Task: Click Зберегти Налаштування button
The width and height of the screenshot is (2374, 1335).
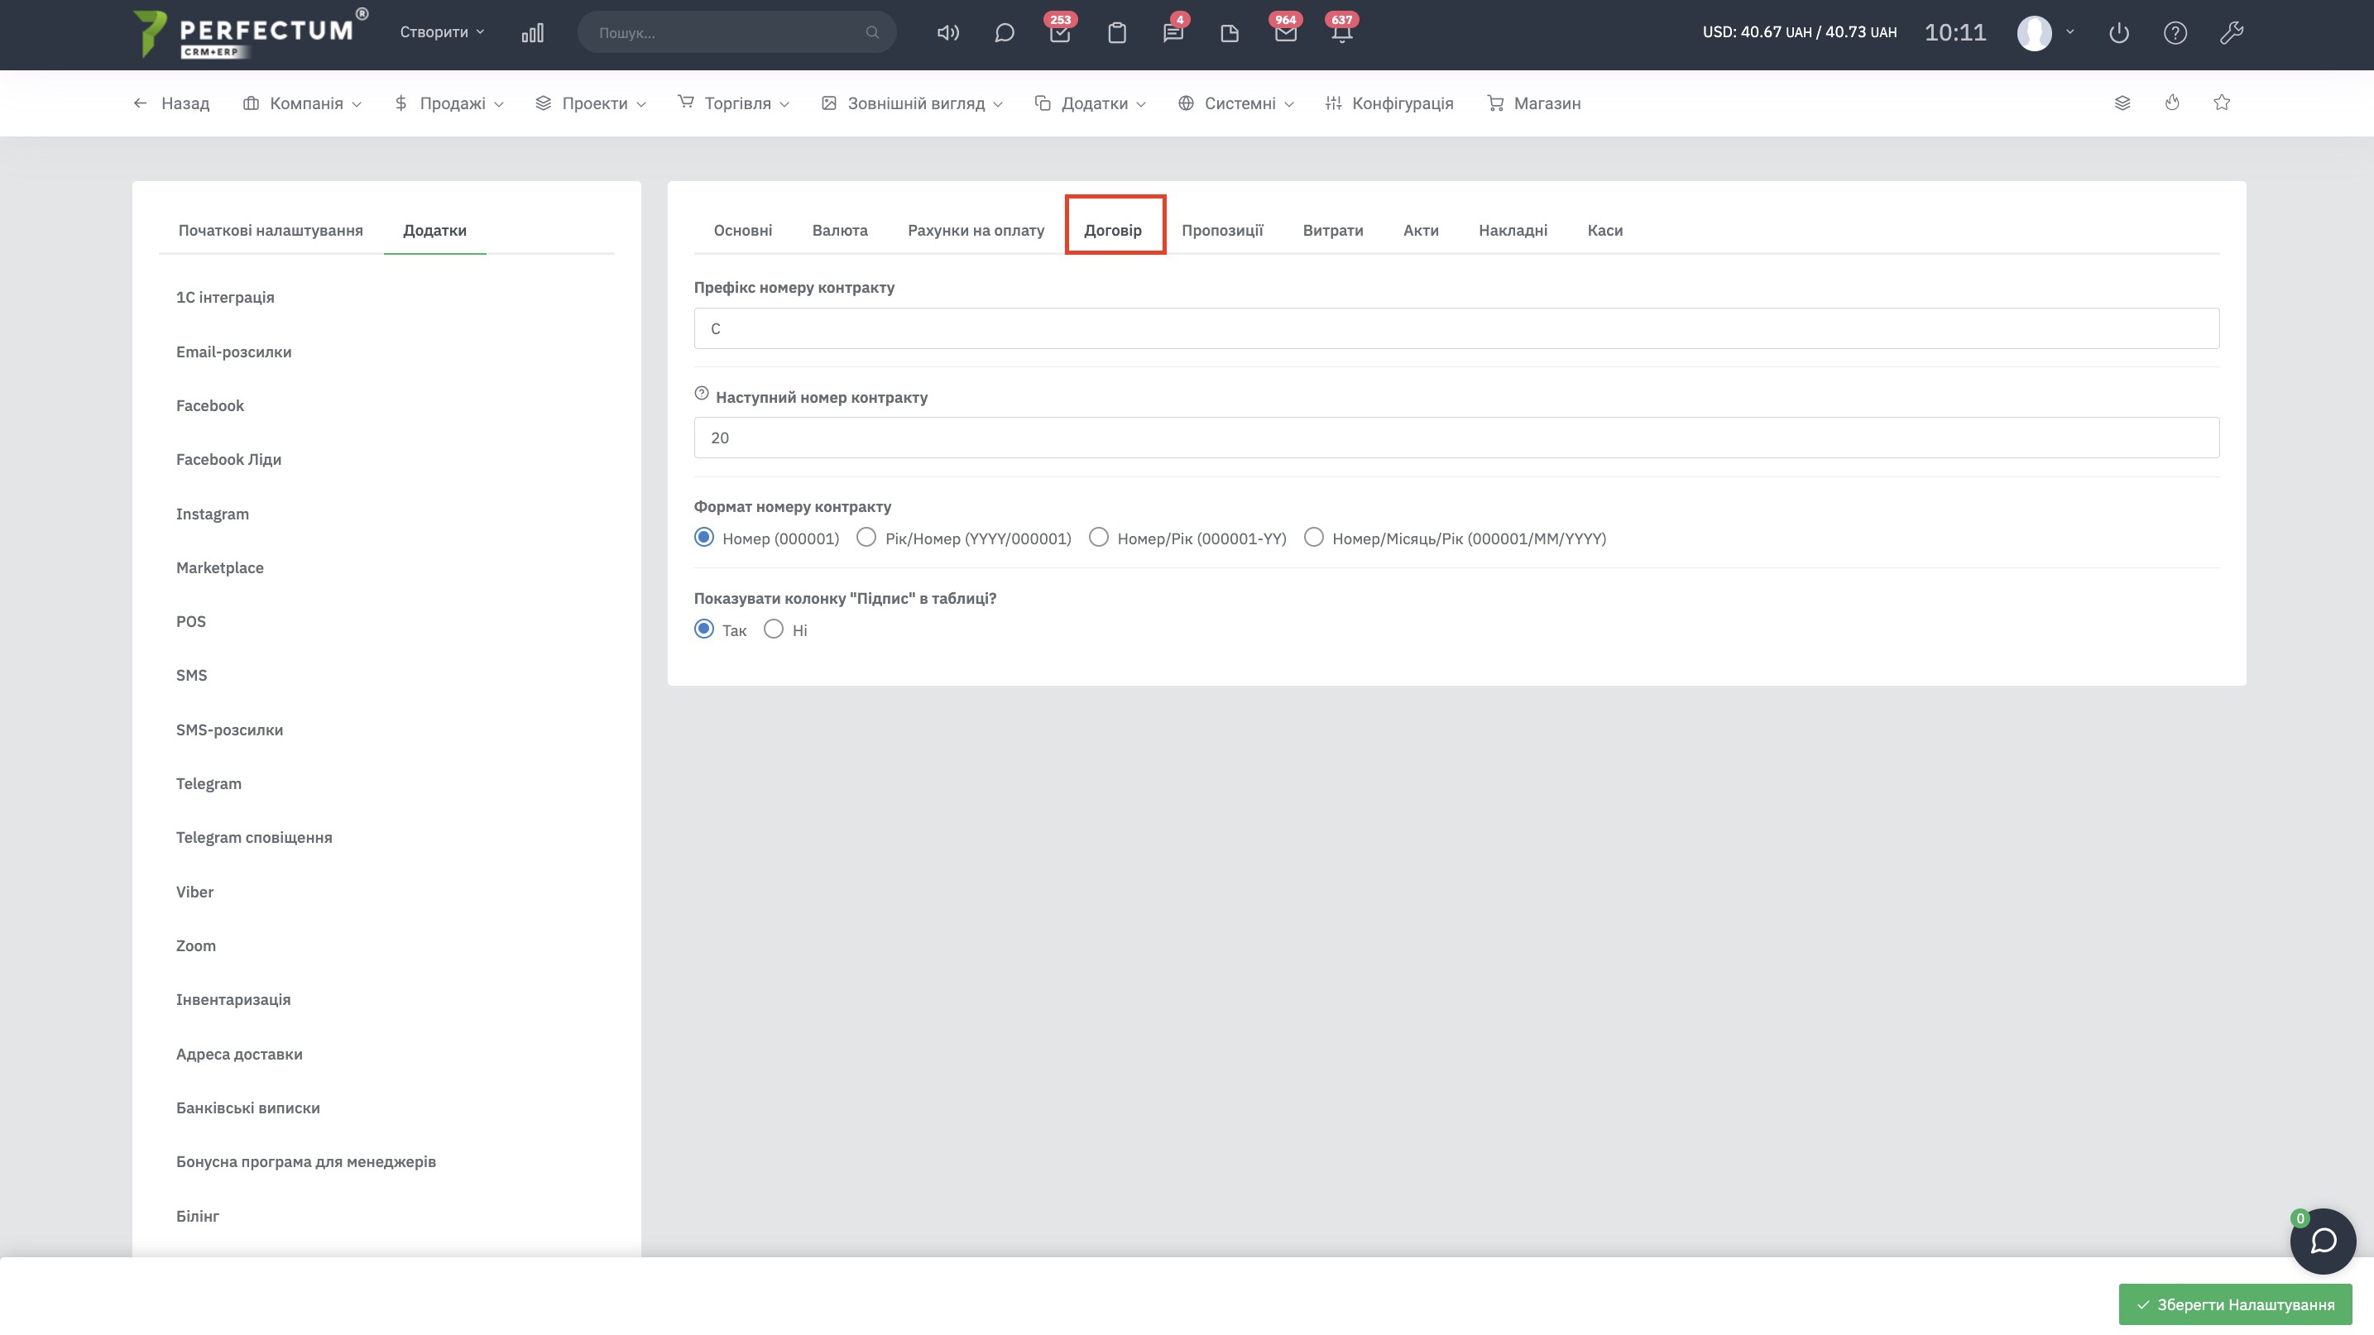Action: (x=2235, y=1304)
